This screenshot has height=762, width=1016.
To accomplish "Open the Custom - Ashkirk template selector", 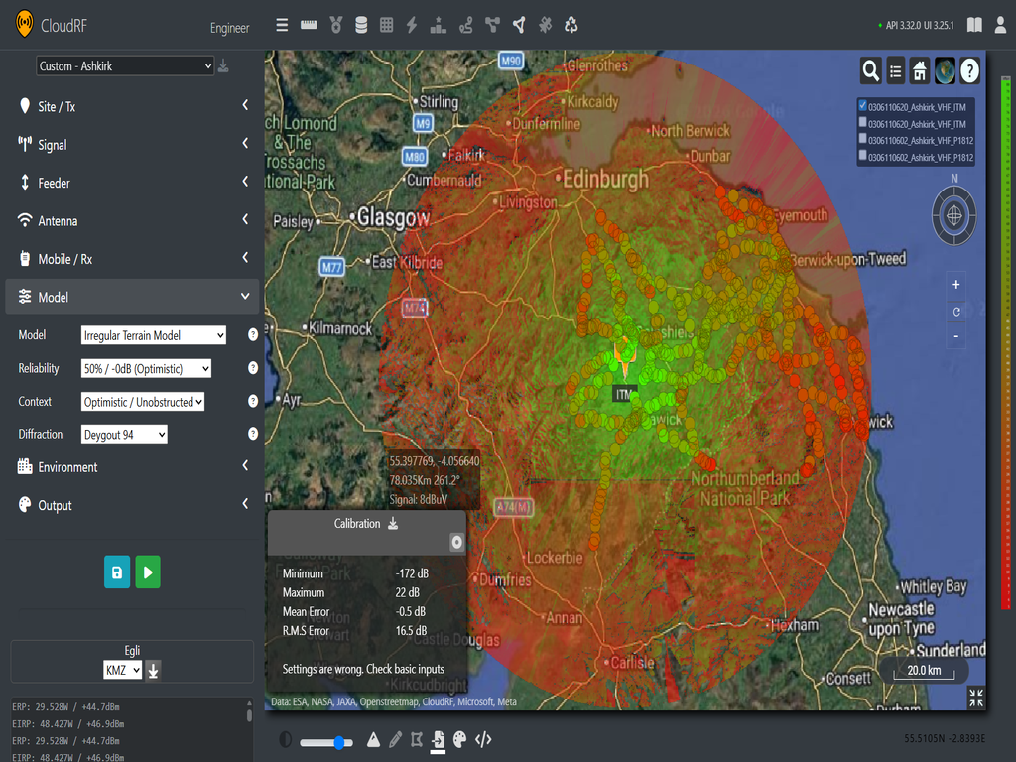I will (x=124, y=64).
